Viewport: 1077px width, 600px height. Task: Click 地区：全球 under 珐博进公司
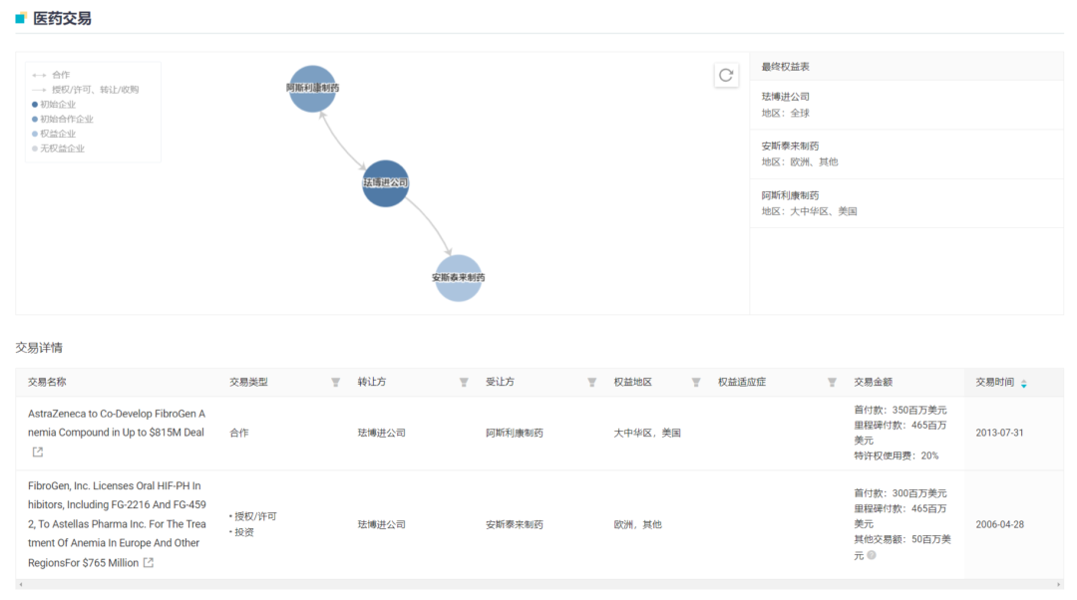785,114
